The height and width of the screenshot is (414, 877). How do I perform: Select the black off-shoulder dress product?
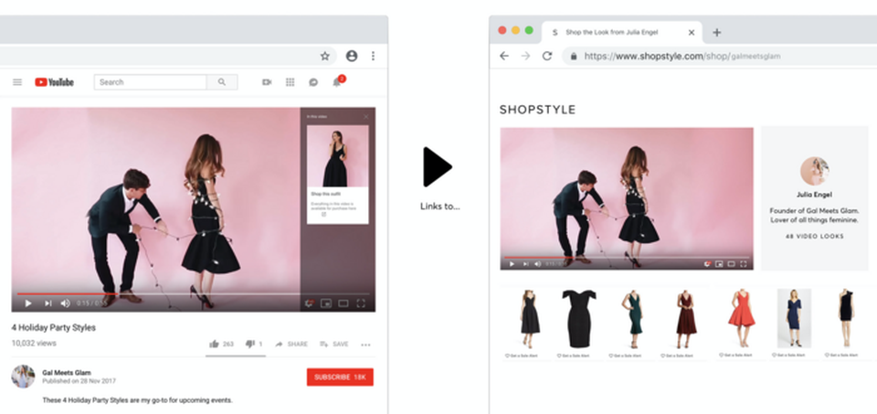tap(579, 319)
